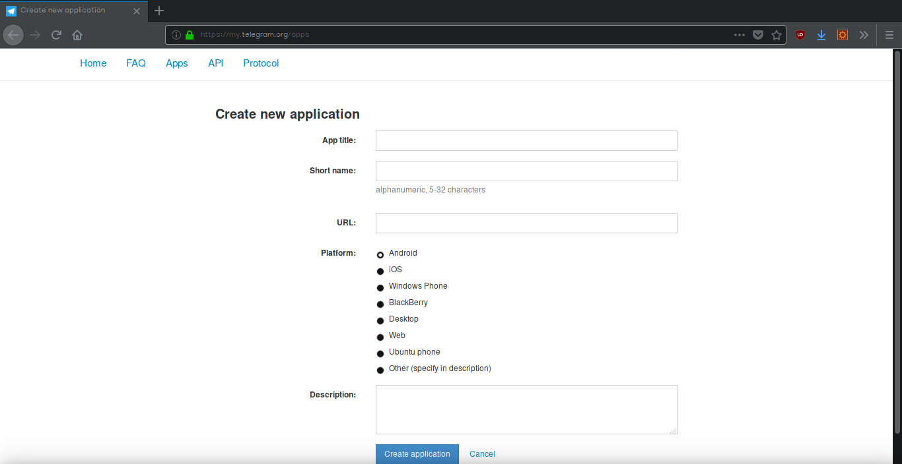902x464 pixels.
Task: Go to the browser home page
Action: point(77,34)
